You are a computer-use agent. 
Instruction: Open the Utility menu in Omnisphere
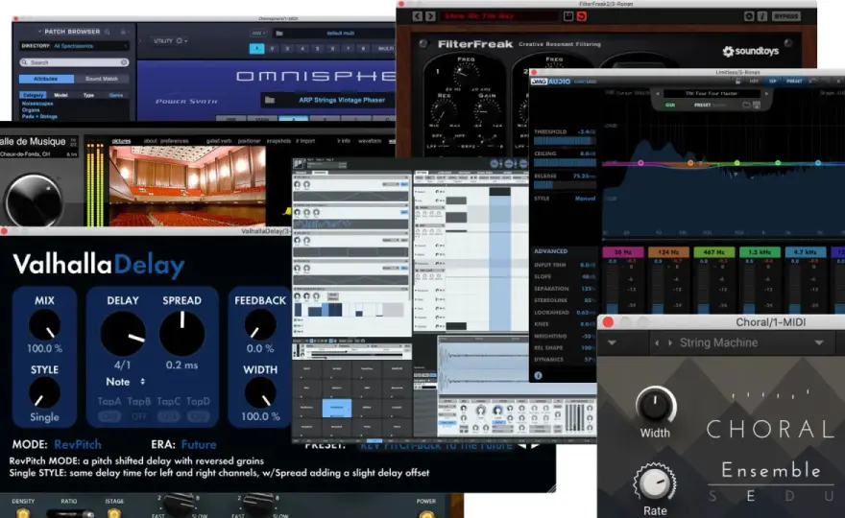point(169,41)
